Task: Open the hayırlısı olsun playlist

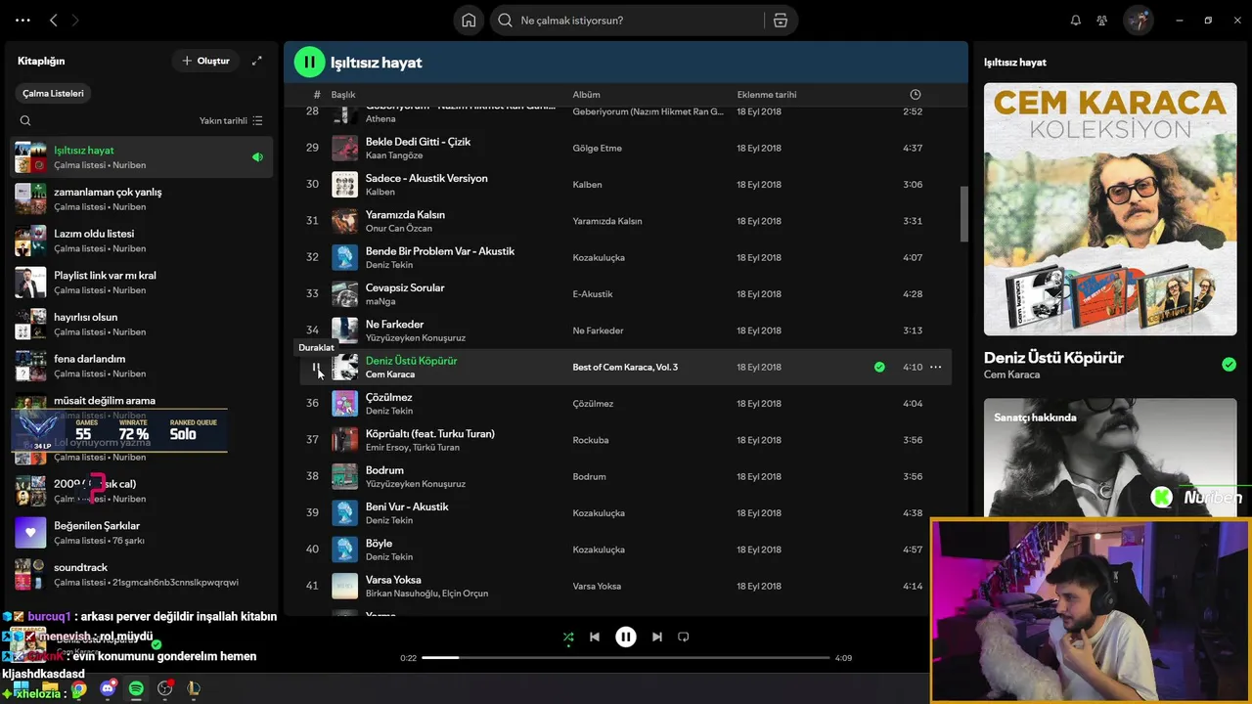Action: [142, 324]
